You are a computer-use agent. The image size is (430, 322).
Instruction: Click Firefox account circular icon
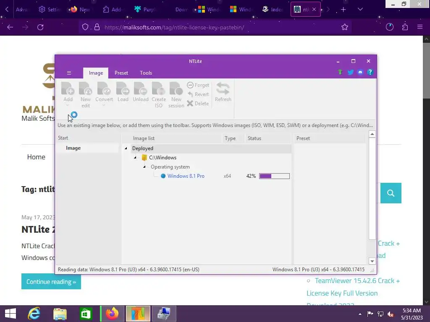(389, 27)
